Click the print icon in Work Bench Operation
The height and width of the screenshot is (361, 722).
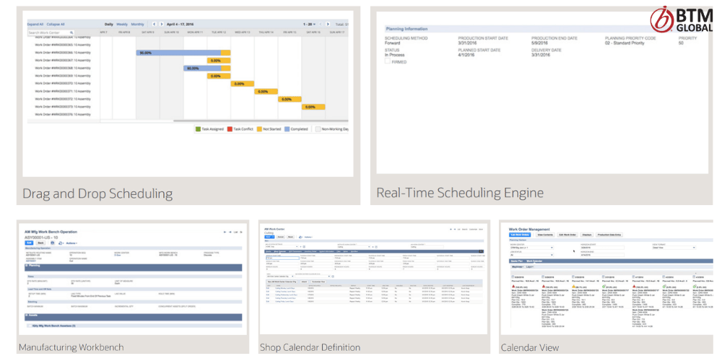pos(53,243)
